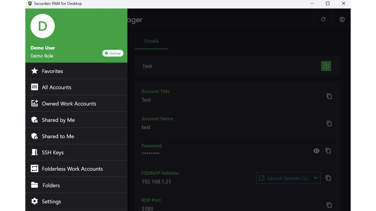Switch to the Details tab
Viewport: 376px width, 211px height.
pos(151,41)
